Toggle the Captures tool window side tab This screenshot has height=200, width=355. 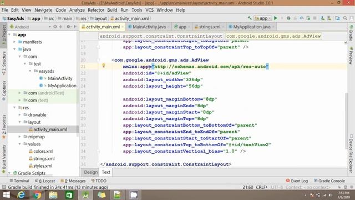[4, 91]
